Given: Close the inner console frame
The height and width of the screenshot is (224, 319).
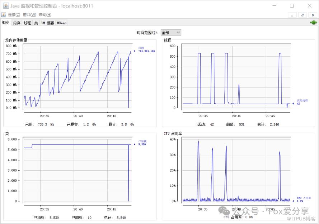Looking at the screenshot, I should tap(313, 15).
